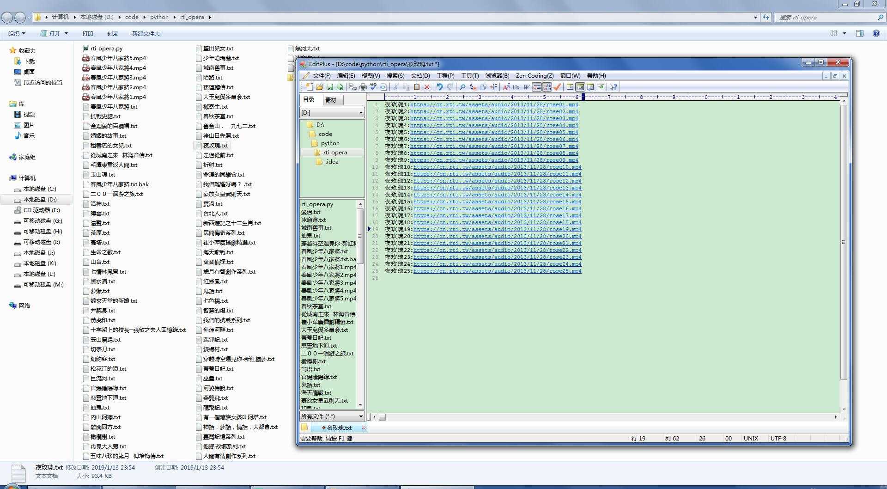Screen dimensions: 887x489
Task: Click the 打印 button in Explorer toolbar
Action: pos(88,33)
